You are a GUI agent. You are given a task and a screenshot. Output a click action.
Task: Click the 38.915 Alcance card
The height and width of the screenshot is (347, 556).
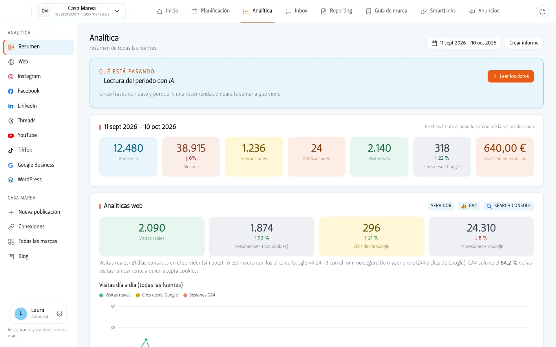pyautogui.click(x=191, y=156)
